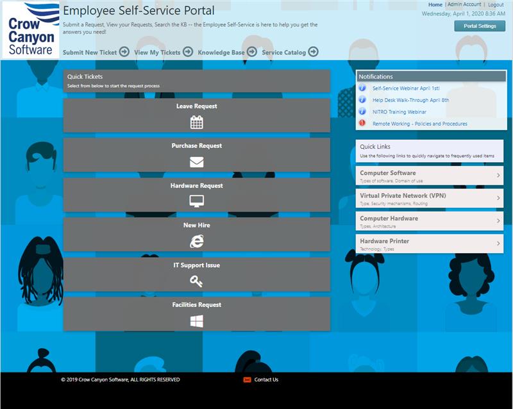Click the Logout link
The width and height of the screenshot is (513, 409).
(496, 4)
